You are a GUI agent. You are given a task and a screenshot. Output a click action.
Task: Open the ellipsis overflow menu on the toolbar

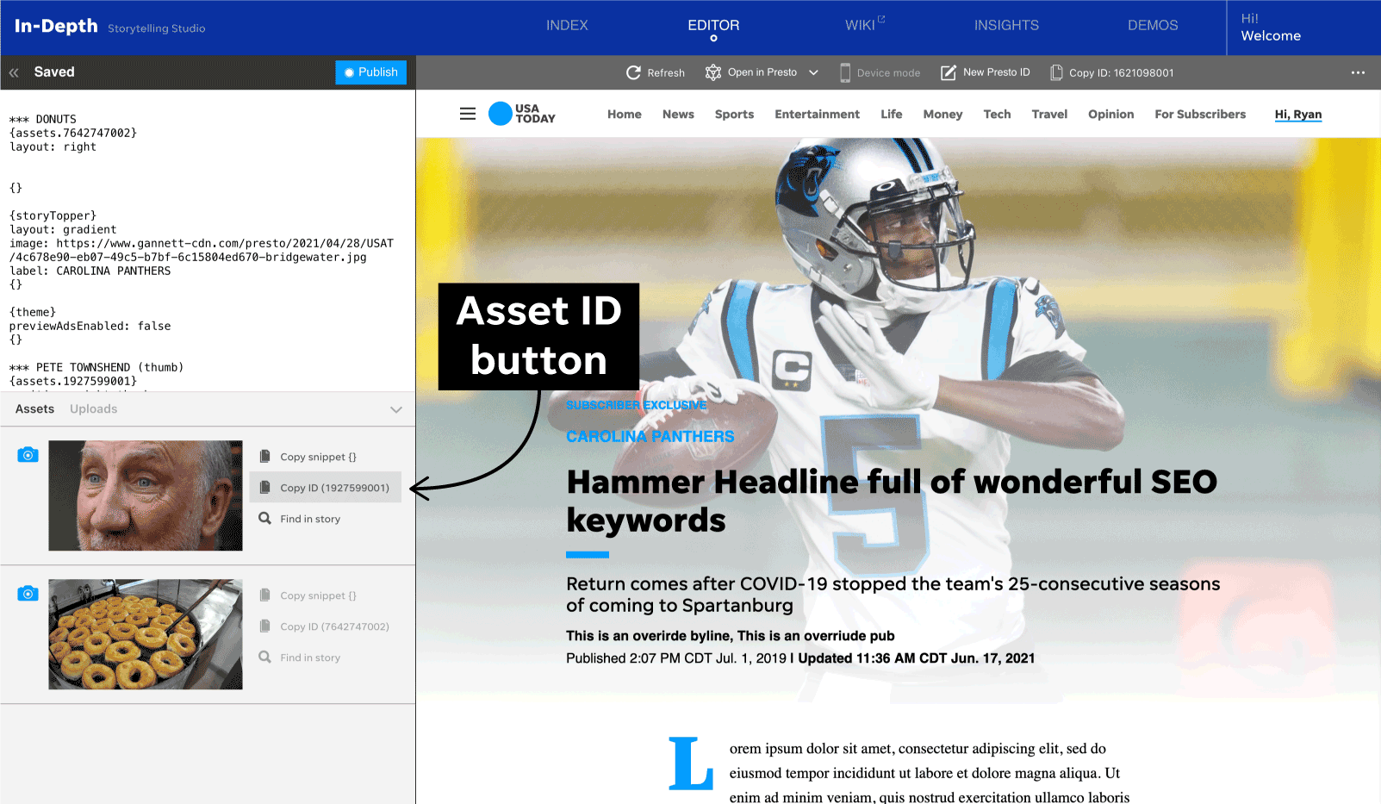[1359, 72]
